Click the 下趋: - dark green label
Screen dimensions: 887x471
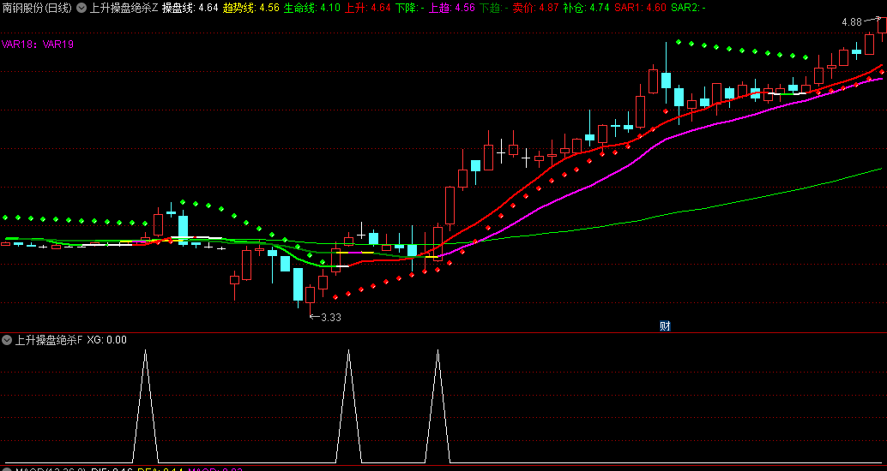click(x=494, y=8)
